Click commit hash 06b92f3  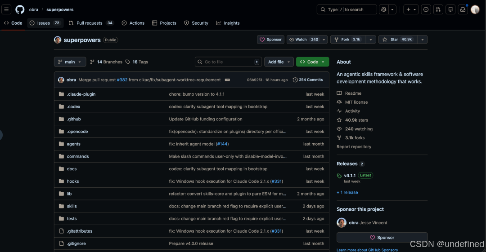pyautogui.click(x=254, y=80)
